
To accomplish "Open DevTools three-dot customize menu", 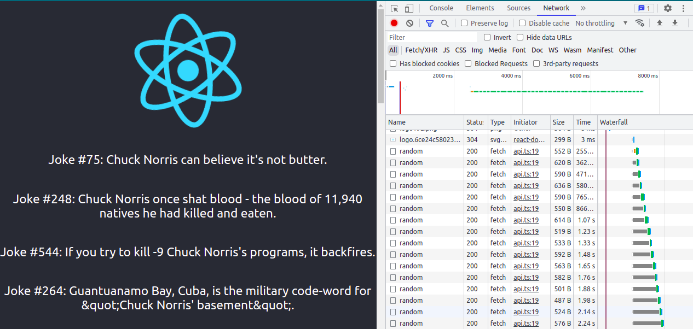I will 683,8.
